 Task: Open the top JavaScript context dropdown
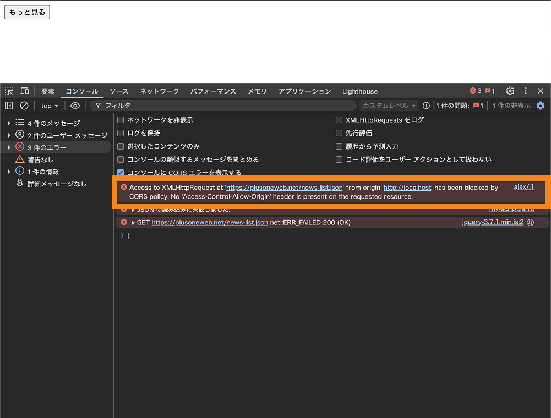pyautogui.click(x=50, y=106)
